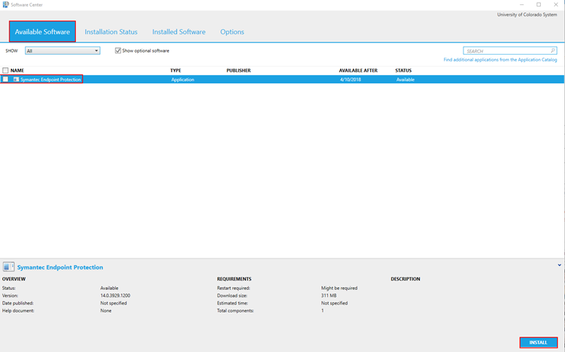Image resolution: width=565 pixels, height=352 pixels.
Task: Select Symantec Endpoint Protection in the list
Action: point(50,80)
